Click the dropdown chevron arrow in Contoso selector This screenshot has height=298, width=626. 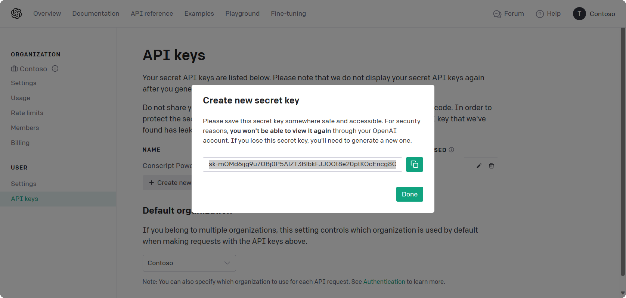[227, 263]
